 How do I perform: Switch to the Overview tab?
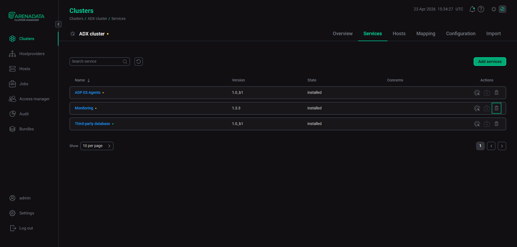pyautogui.click(x=343, y=34)
